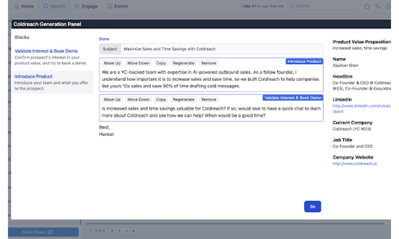Click the Introduce Product email body text
Viewport: 399px width, 239px height.
coord(210,79)
